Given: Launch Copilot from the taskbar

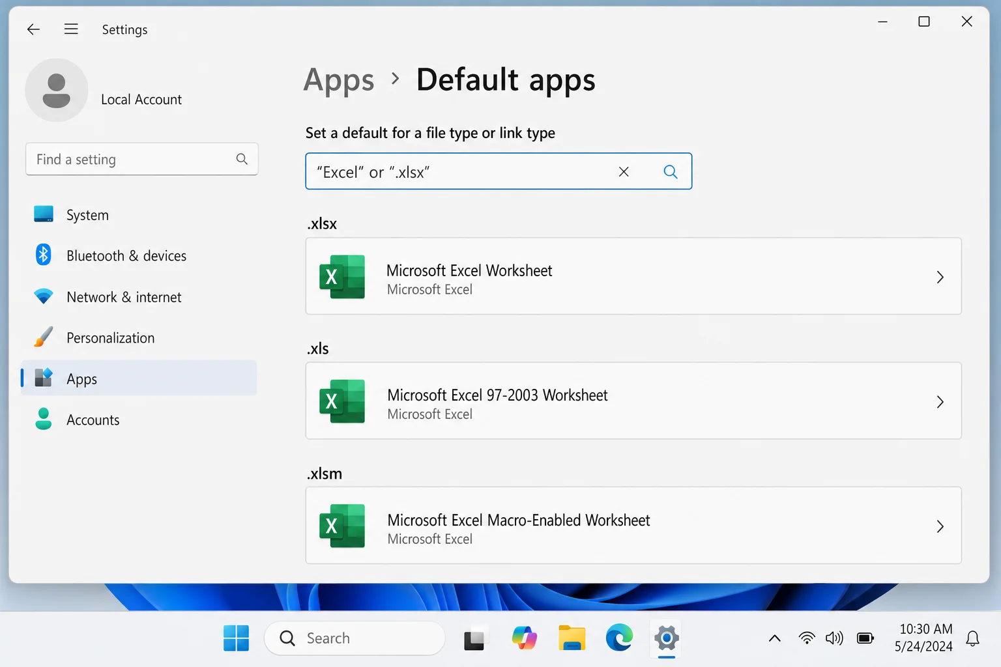Looking at the screenshot, I should (525, 638).
